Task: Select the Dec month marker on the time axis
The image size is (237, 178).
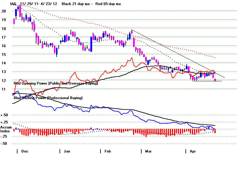Action: pos(24,151)
